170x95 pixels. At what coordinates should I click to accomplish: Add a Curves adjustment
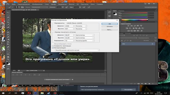coord(135,26)
